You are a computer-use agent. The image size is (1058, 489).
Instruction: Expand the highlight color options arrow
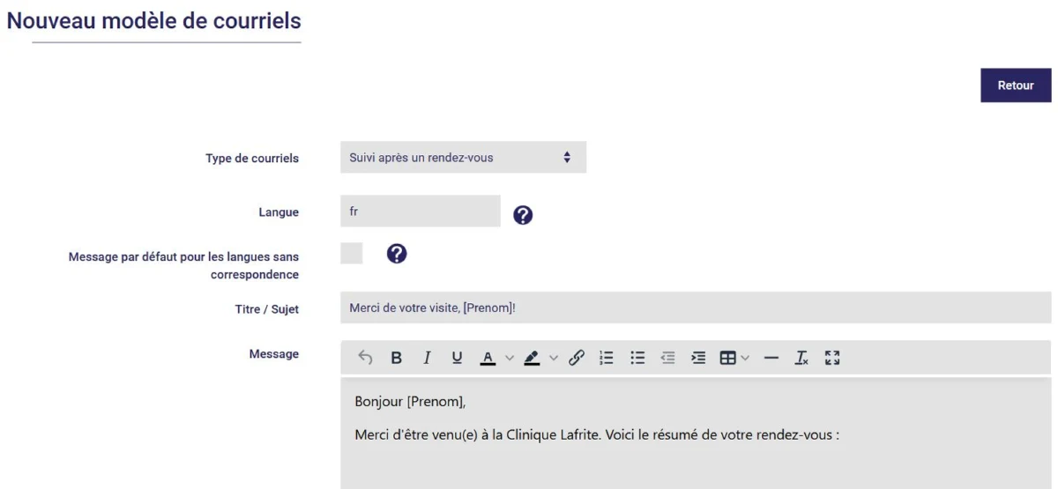pyautogui.click(x=554, y=358)
